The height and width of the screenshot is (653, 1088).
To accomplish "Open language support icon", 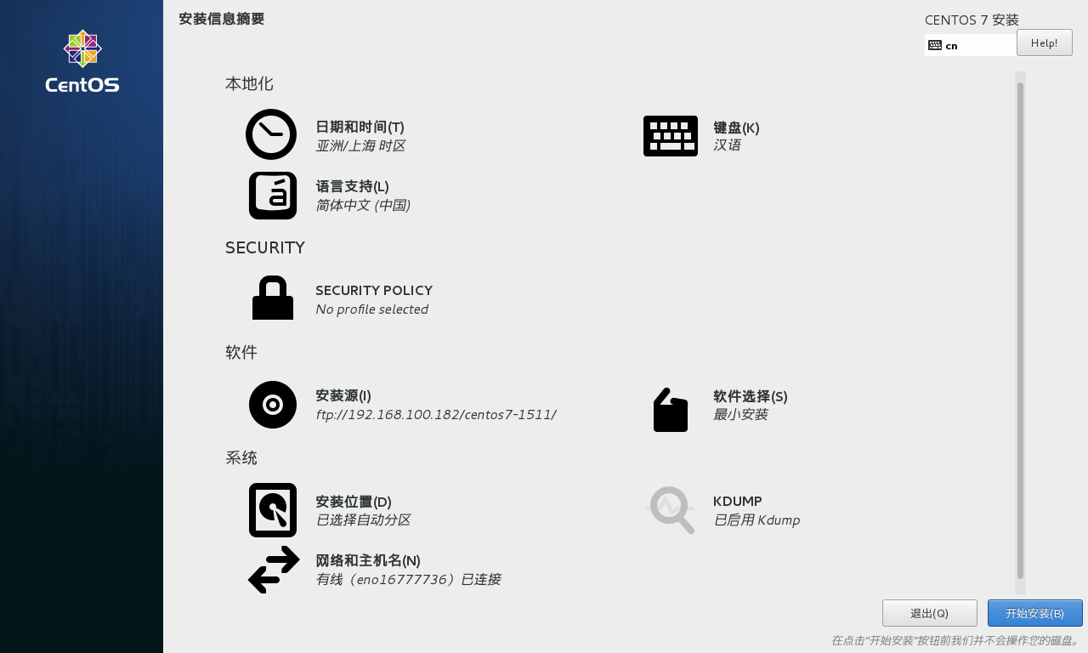I will [273, 196].
